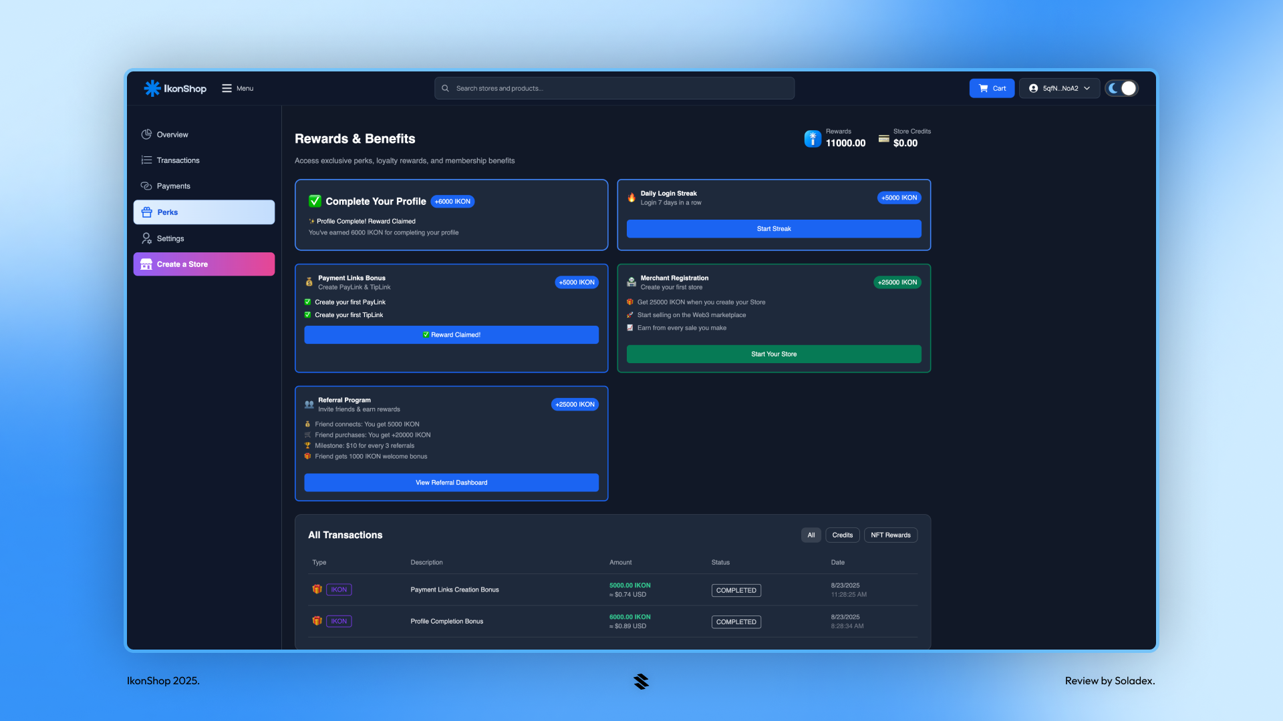This screenshot has width=1283, height=721.
Task: Open Settings from the sidebar
Action: [x=204, y=238]
